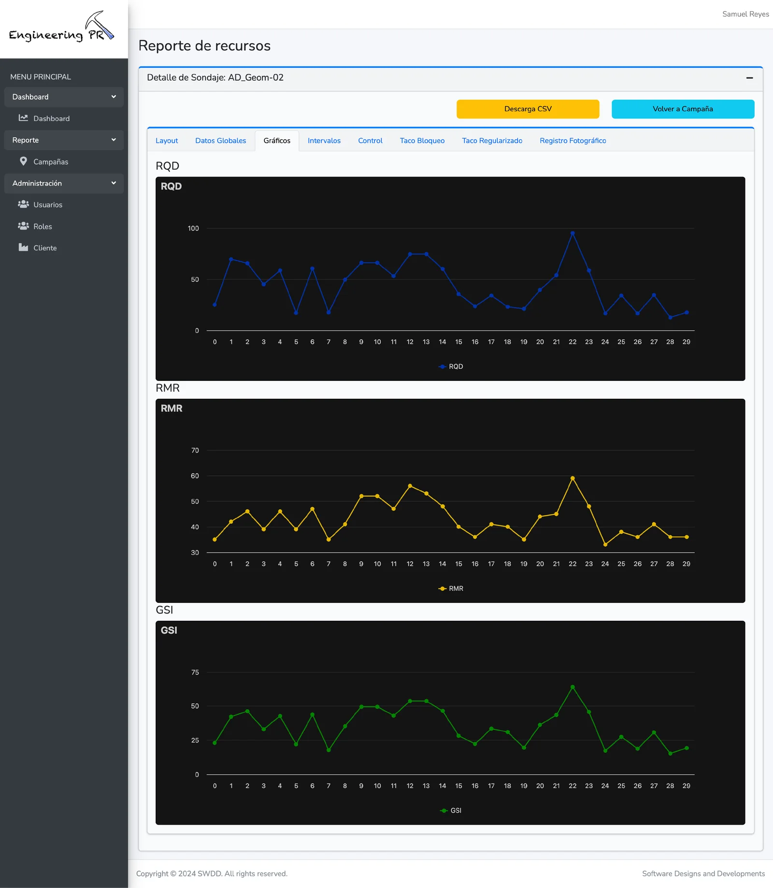Collapse the Dashboard menu section
773x888 pixels.
click(64, 97)
